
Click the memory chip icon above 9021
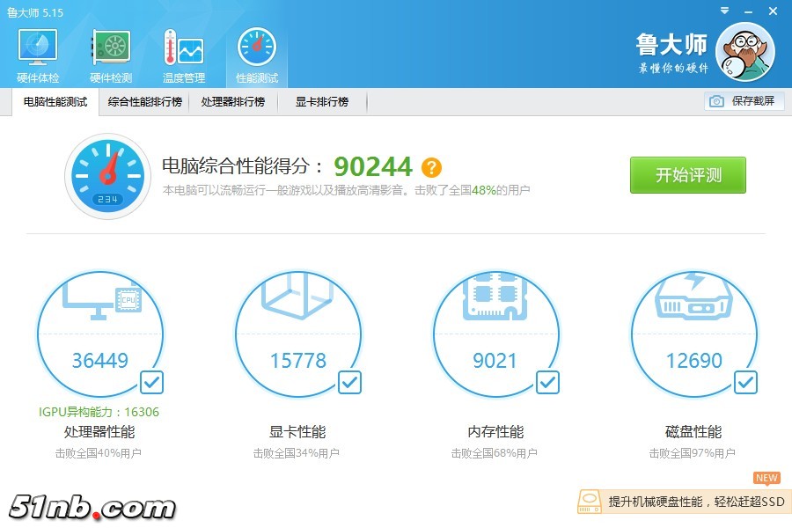coord(494,299)
